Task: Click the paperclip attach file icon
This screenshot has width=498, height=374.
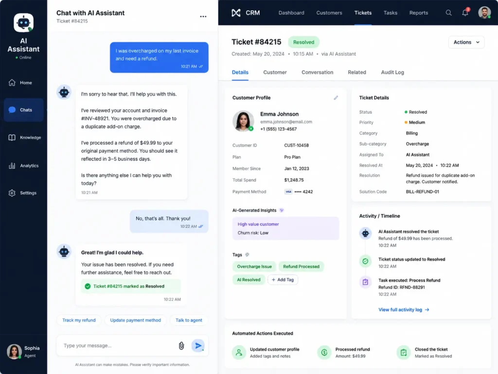Action: tap(181, 346)
